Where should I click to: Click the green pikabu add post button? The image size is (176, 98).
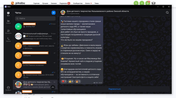click(x=142, y=3)
